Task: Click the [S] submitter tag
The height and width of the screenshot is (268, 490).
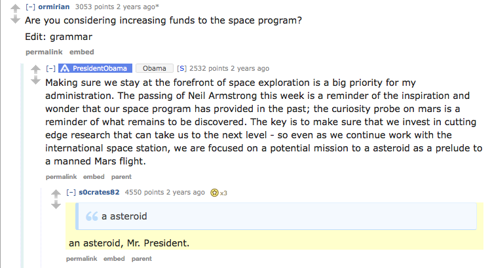Action: [x=182, y=68]
